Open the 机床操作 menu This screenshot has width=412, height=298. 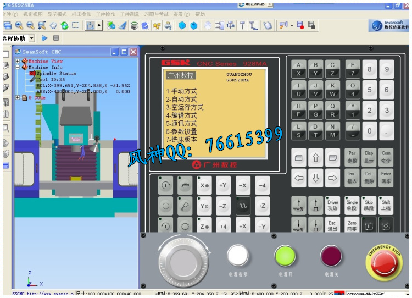point(81,14)
